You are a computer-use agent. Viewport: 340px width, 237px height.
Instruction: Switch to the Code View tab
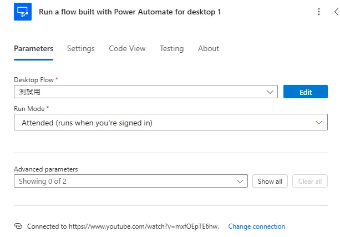click(127, 49)
